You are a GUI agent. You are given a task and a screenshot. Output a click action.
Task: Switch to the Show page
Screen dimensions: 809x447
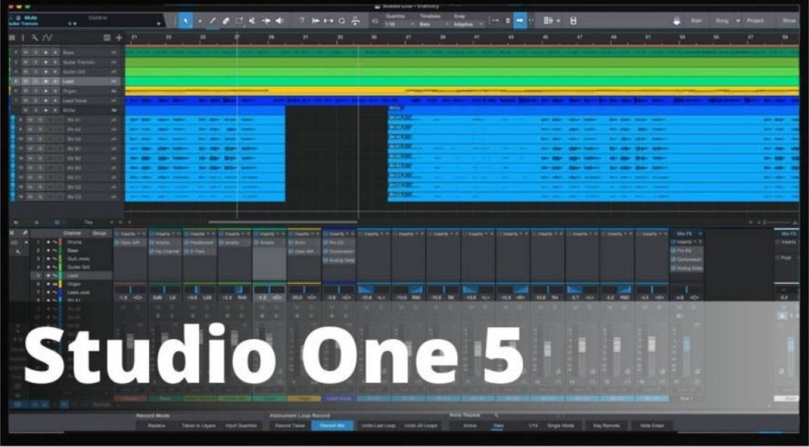[789, 21]
